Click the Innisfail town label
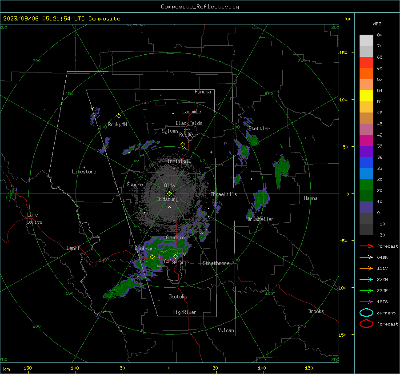Image resolution: width=400 pixels, height=374 pixels. click(180, 161)
